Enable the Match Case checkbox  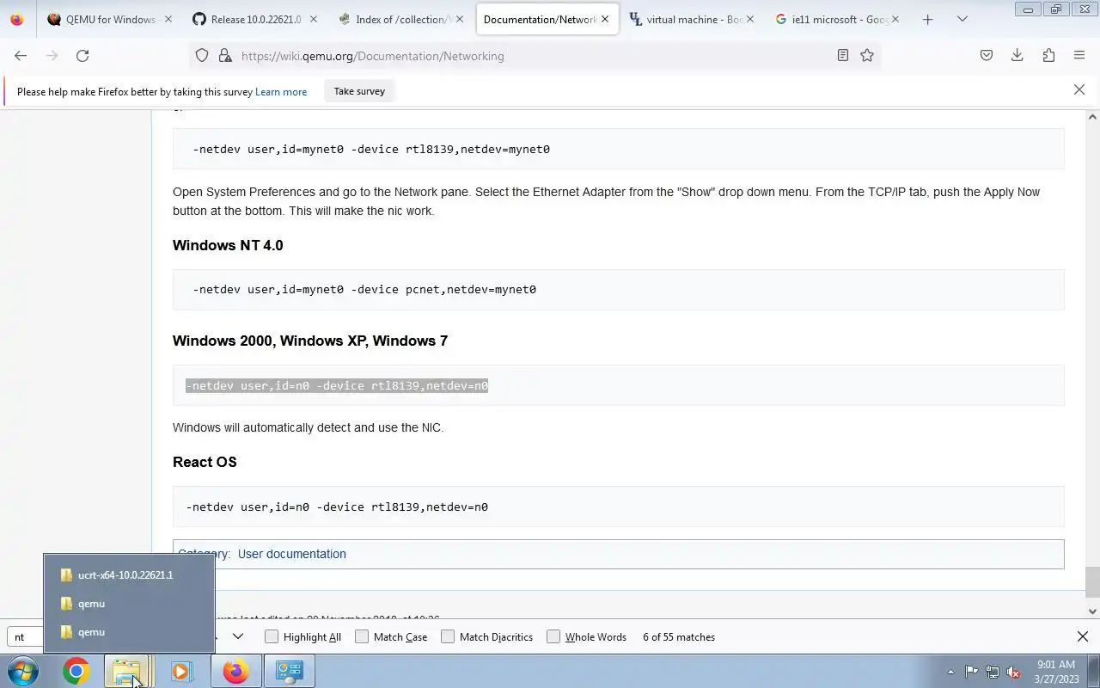[391, 637]
